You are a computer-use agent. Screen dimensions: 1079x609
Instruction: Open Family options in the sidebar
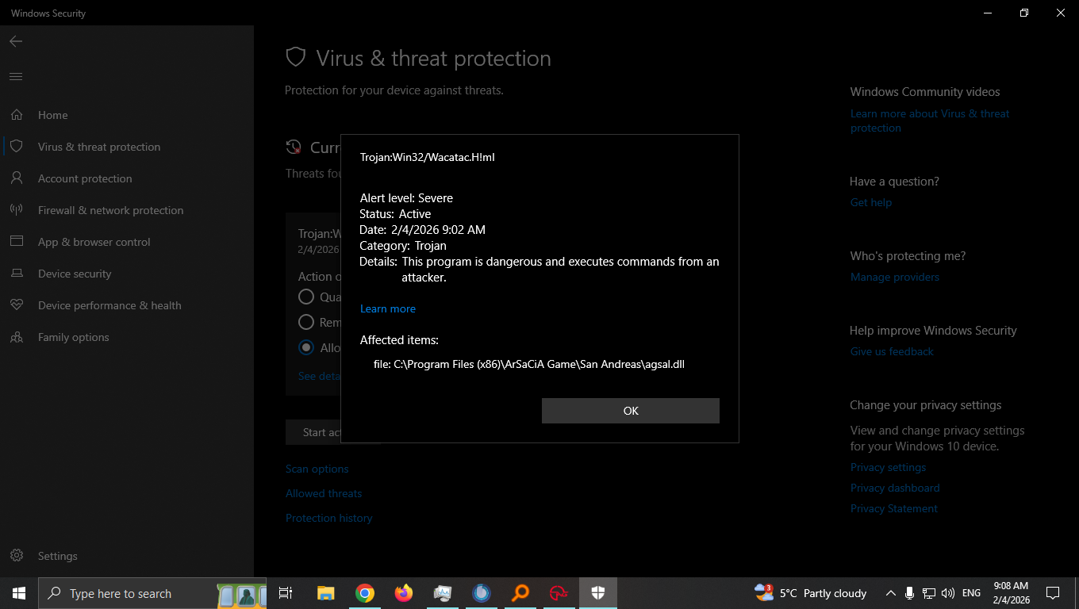click(73, 336)
